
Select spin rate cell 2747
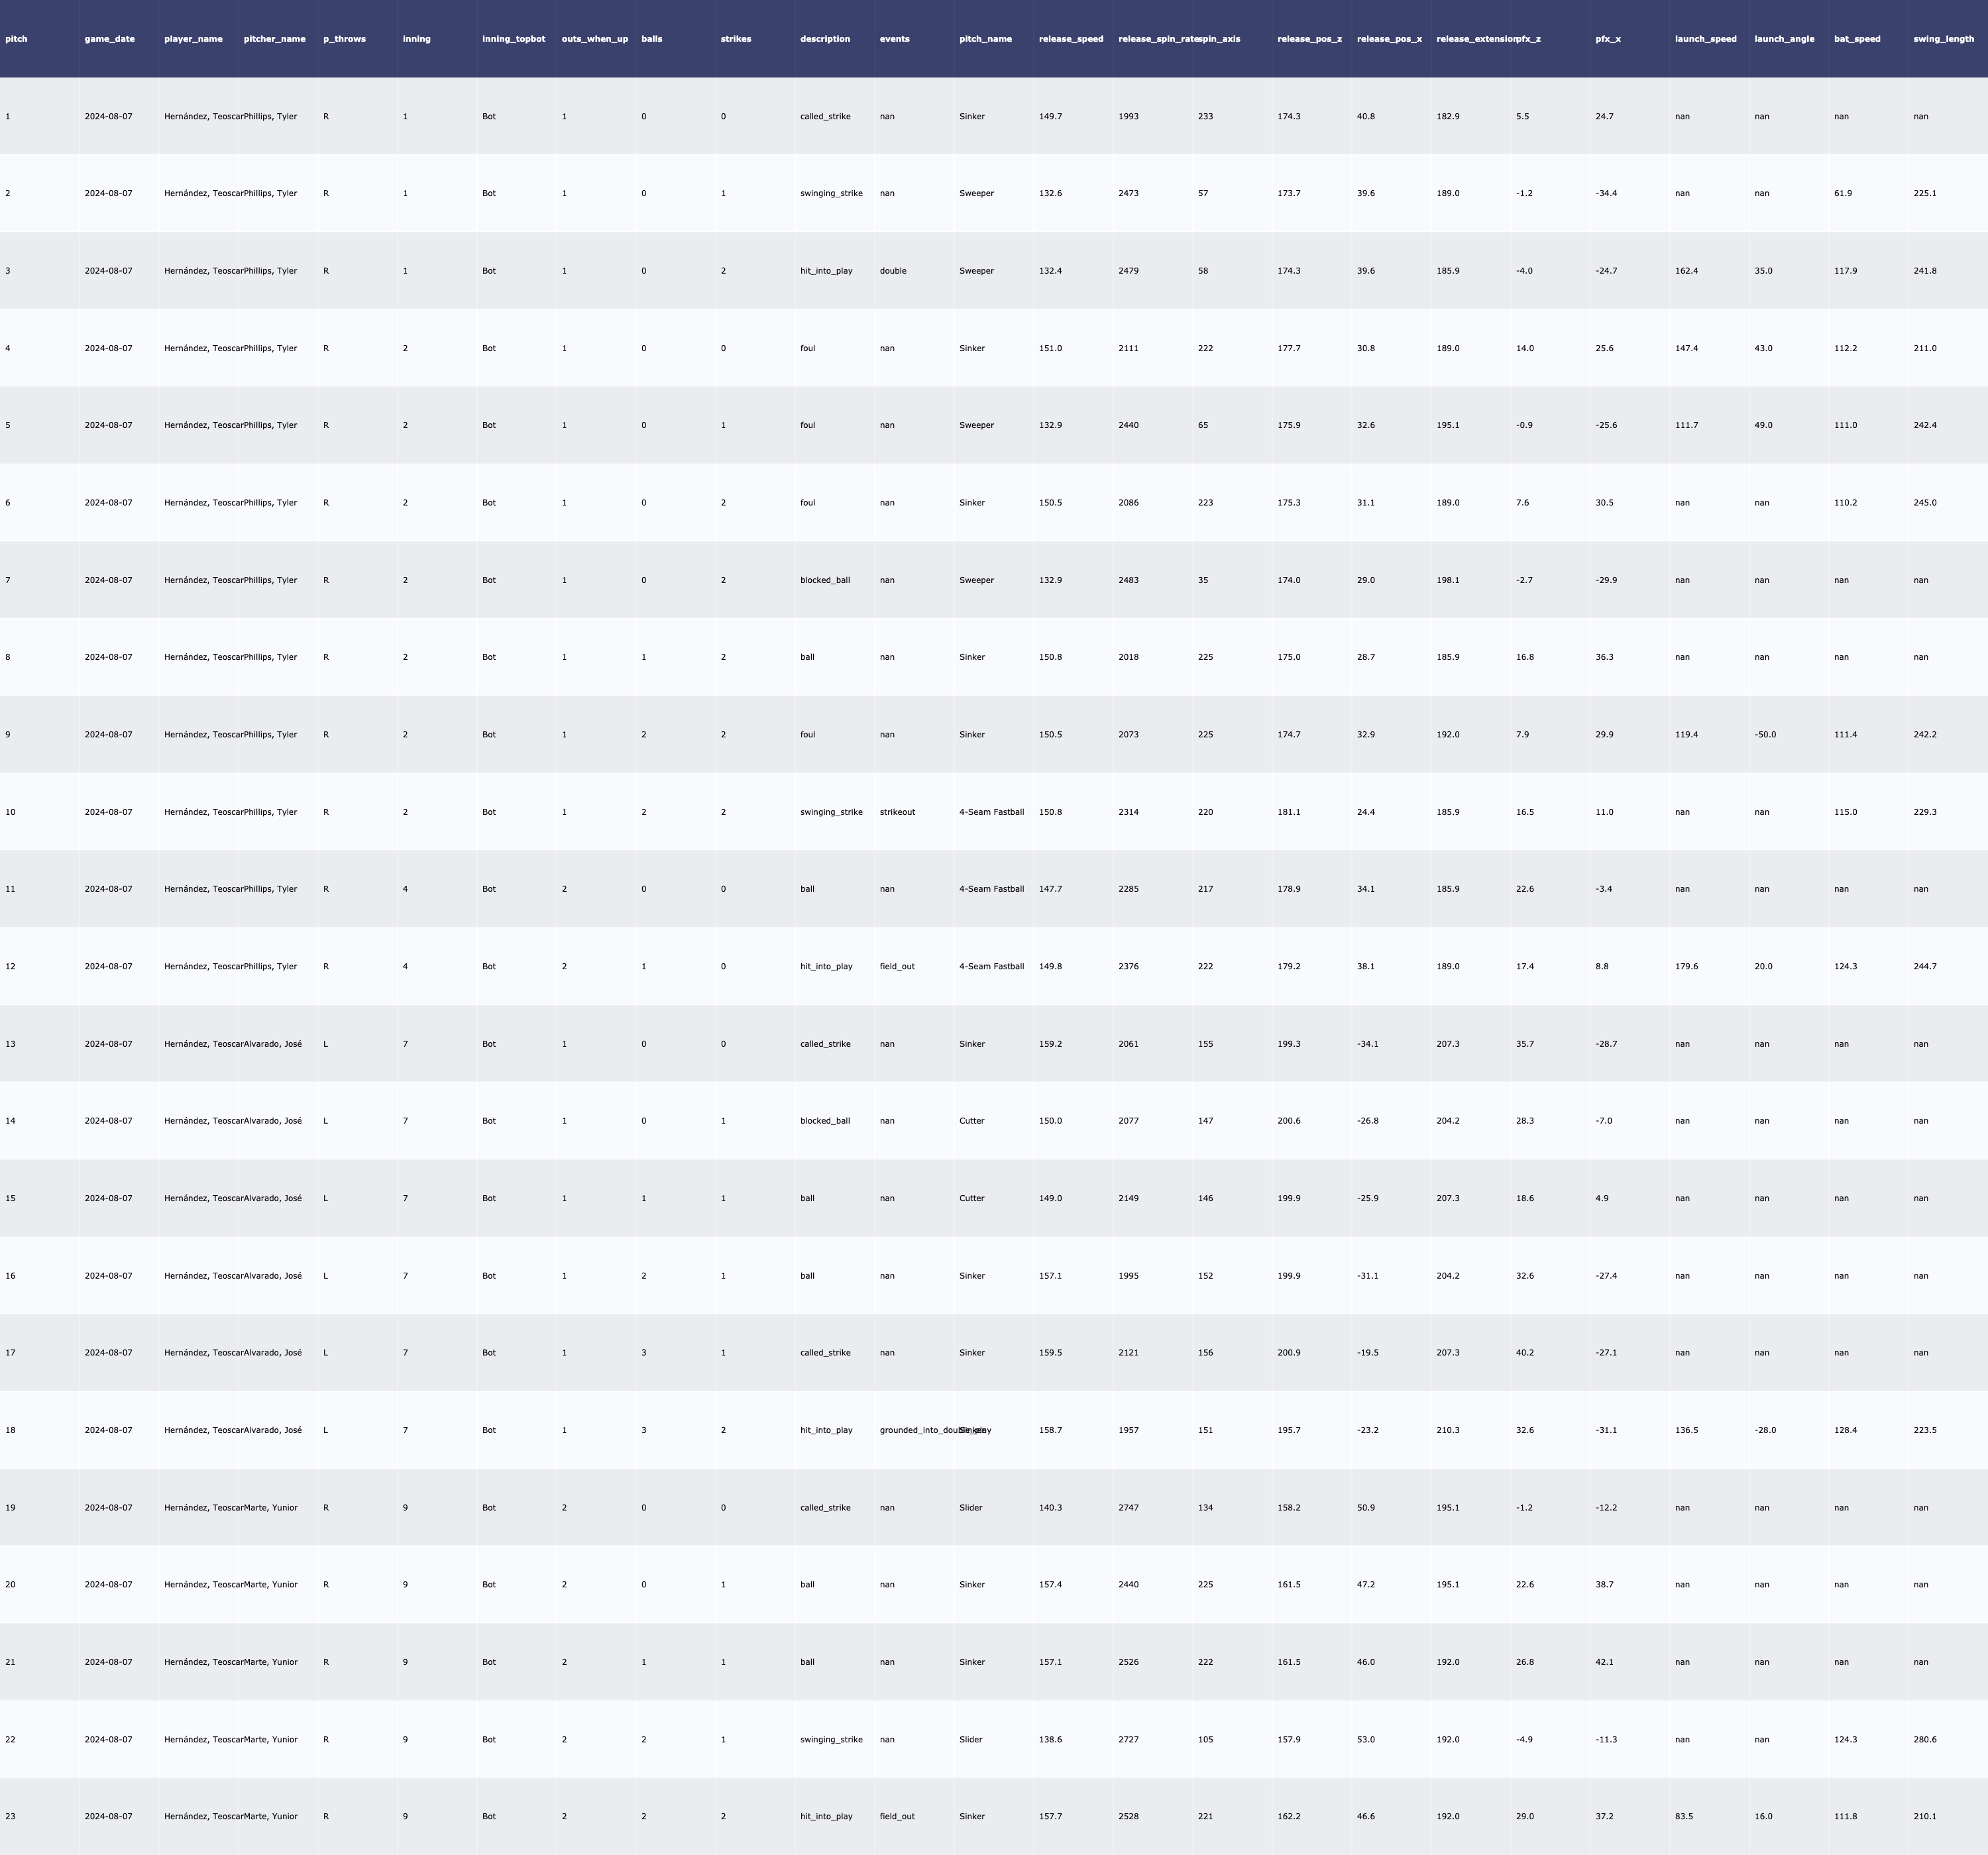1128,1507
